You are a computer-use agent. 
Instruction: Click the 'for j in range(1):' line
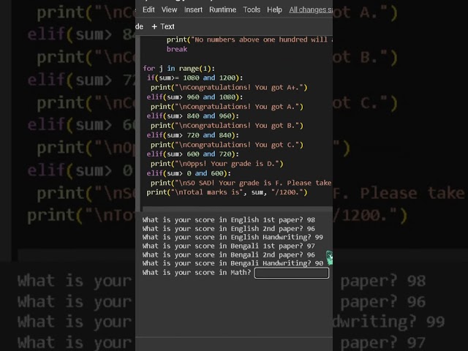178,68
